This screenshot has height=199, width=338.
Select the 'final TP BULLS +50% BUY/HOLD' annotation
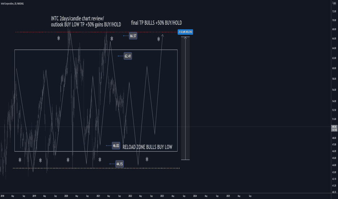point(156,23)
